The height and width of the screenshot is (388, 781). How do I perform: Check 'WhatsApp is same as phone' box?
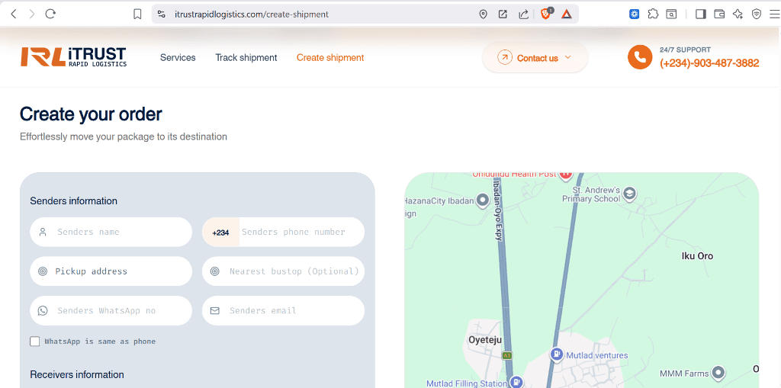(35, 342)
